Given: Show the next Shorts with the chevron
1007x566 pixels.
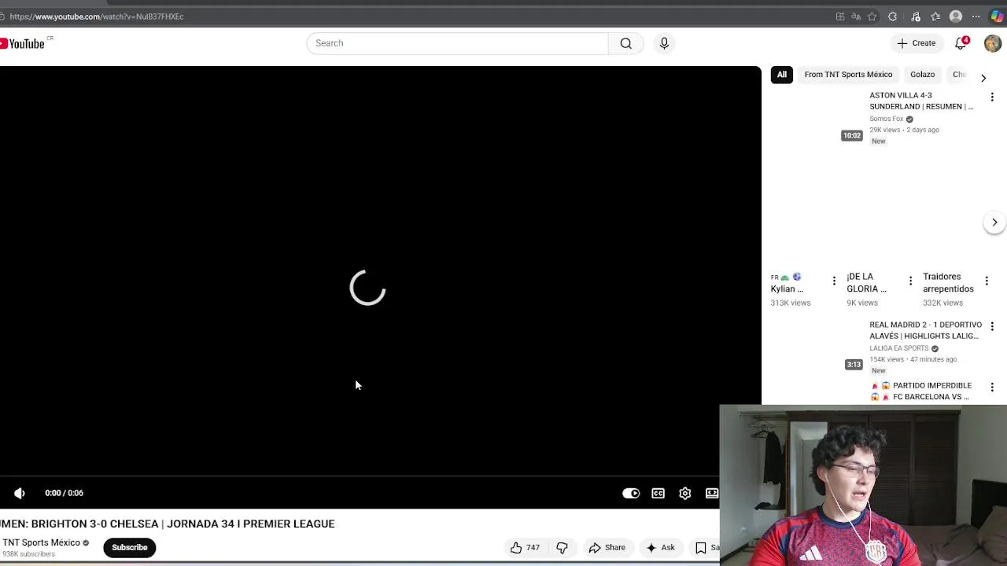Looking at the screenshot, I should 994,222.
